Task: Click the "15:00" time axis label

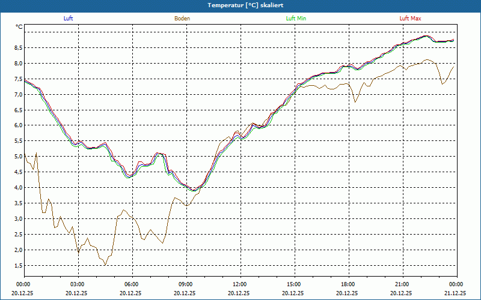Action: pyautogui.click(x=295, y=284)
